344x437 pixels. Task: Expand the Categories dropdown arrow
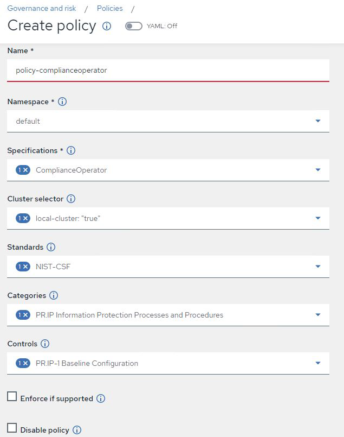pyautogui.click(x=318, y=315)
